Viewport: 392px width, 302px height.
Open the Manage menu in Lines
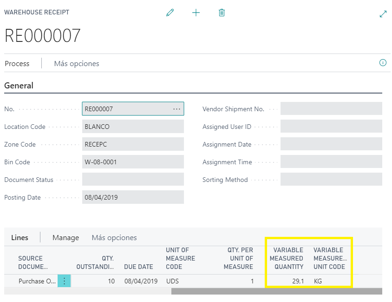click(x=65, y=238)
